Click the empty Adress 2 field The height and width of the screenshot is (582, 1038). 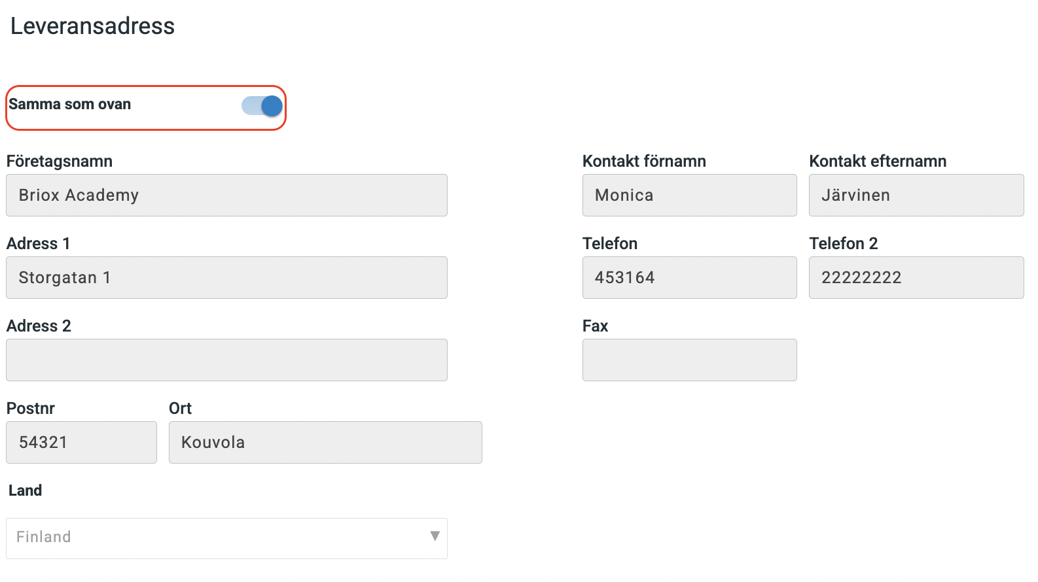(226, 360)
